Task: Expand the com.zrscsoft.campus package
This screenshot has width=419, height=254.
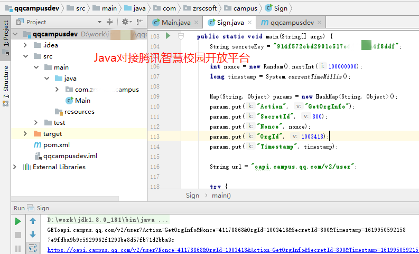Action: pyautogui.click(x=57, y=89)
